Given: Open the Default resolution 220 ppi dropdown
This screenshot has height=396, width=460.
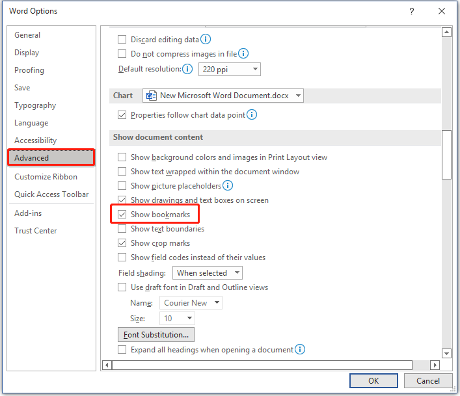Looking at the screenshot, I should (x=230, y=70).
